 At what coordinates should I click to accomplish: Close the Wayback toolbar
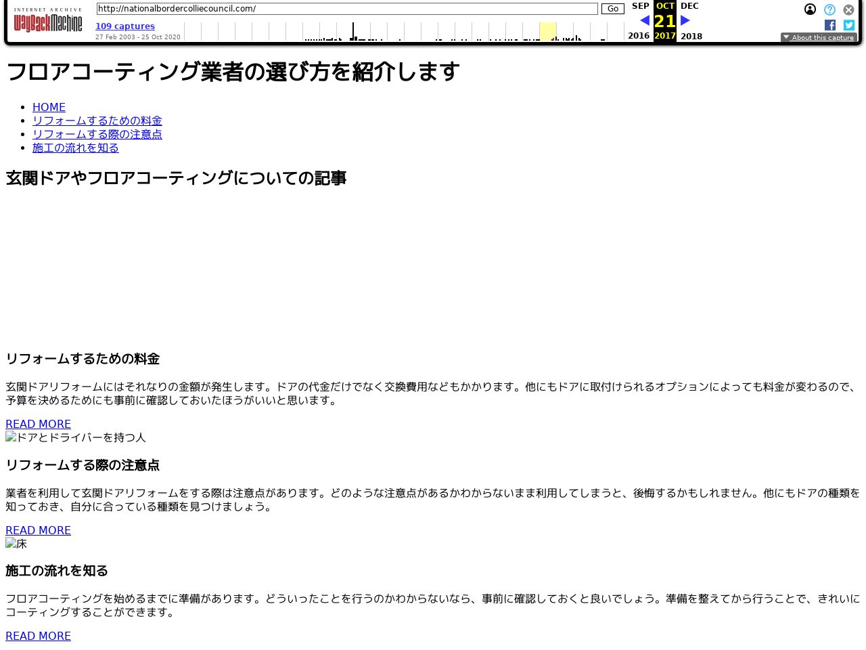pos(848,9)
